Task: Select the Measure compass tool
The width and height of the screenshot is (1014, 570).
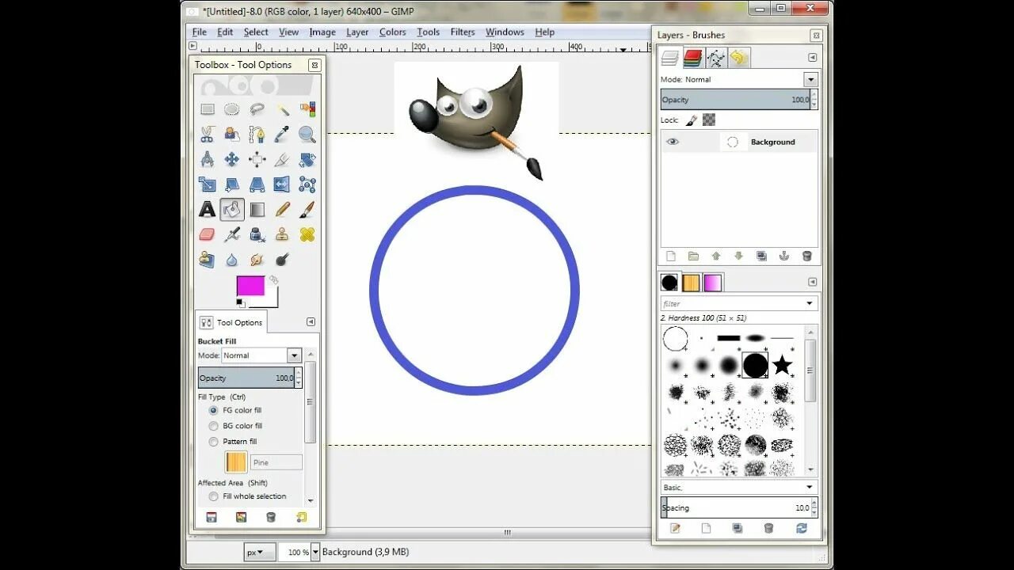Action: pyautogui.click(x=207, y=159)
